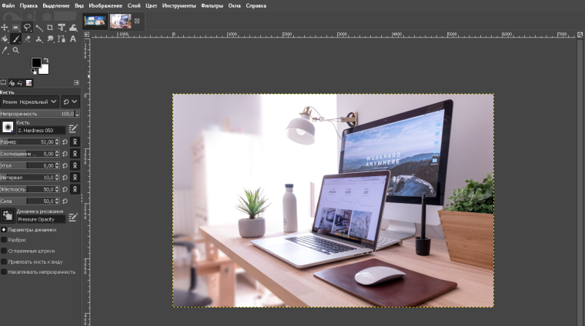Swap foreground and background colors

[45, 59]
